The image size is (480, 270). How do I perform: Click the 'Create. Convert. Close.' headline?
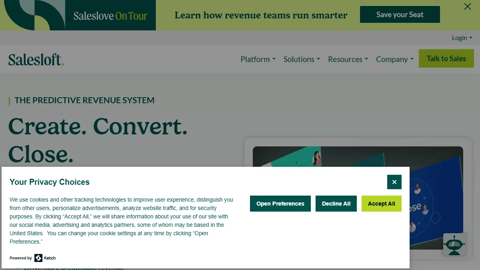pyautogui.click(x=98, y=140)
